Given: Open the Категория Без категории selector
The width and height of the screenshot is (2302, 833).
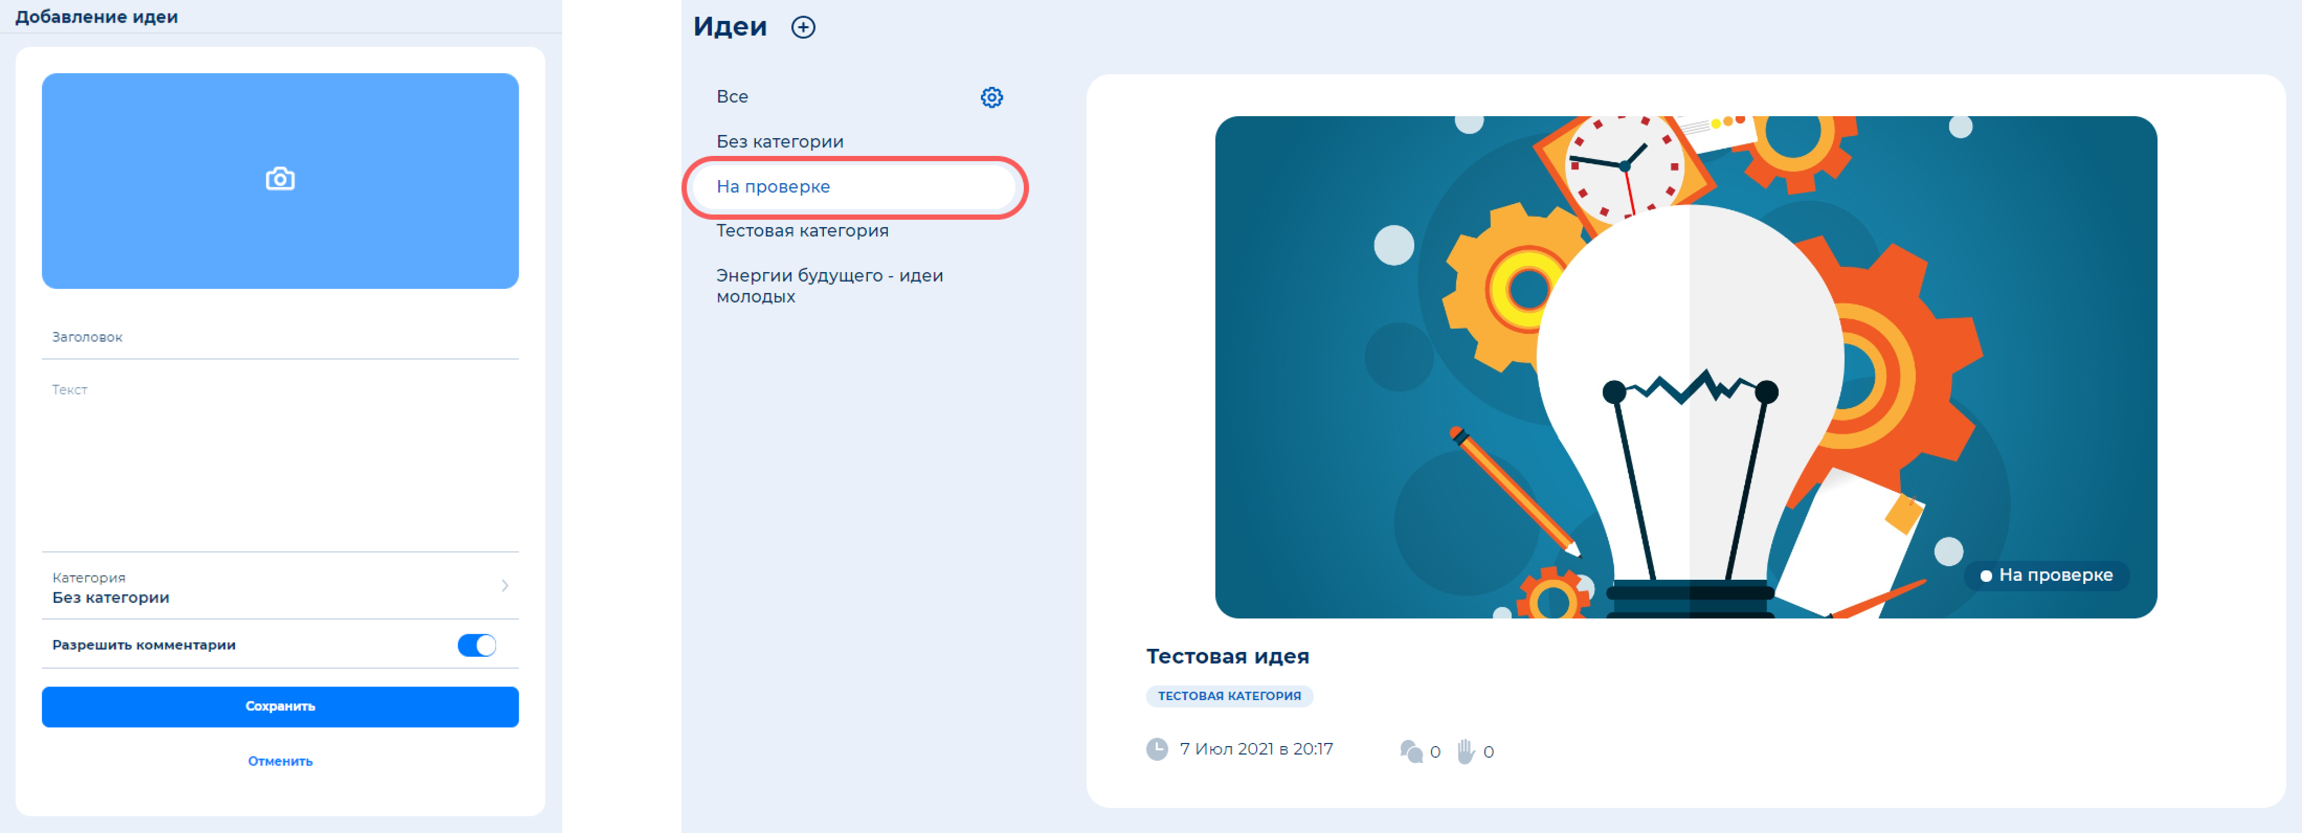Looking at the screenshot, I should point(268,588).
